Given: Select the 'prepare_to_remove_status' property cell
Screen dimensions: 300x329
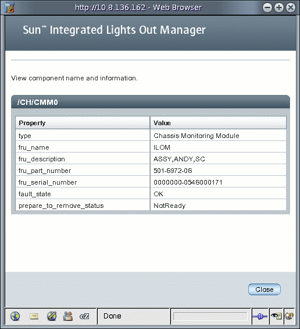Looking at the screenshot, I should coord(83,206).
